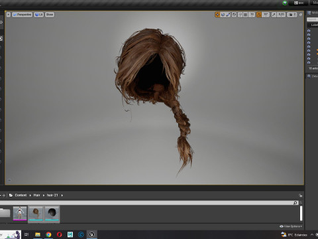318x239 pixels.
Task: Switch to Unreal Engine taskbar icon
Action: pos(92,234)
